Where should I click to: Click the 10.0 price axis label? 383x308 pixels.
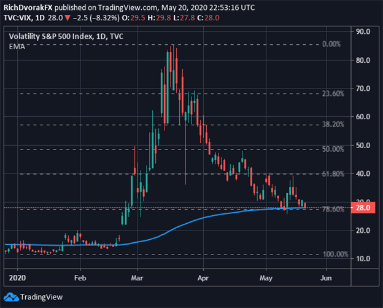click(363, 259)
